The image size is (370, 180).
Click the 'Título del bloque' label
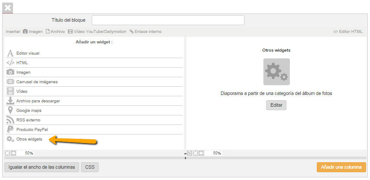pyautogui.click(x=68, y=20)
